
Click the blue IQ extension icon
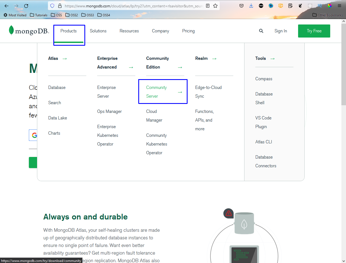pos(320,6)
